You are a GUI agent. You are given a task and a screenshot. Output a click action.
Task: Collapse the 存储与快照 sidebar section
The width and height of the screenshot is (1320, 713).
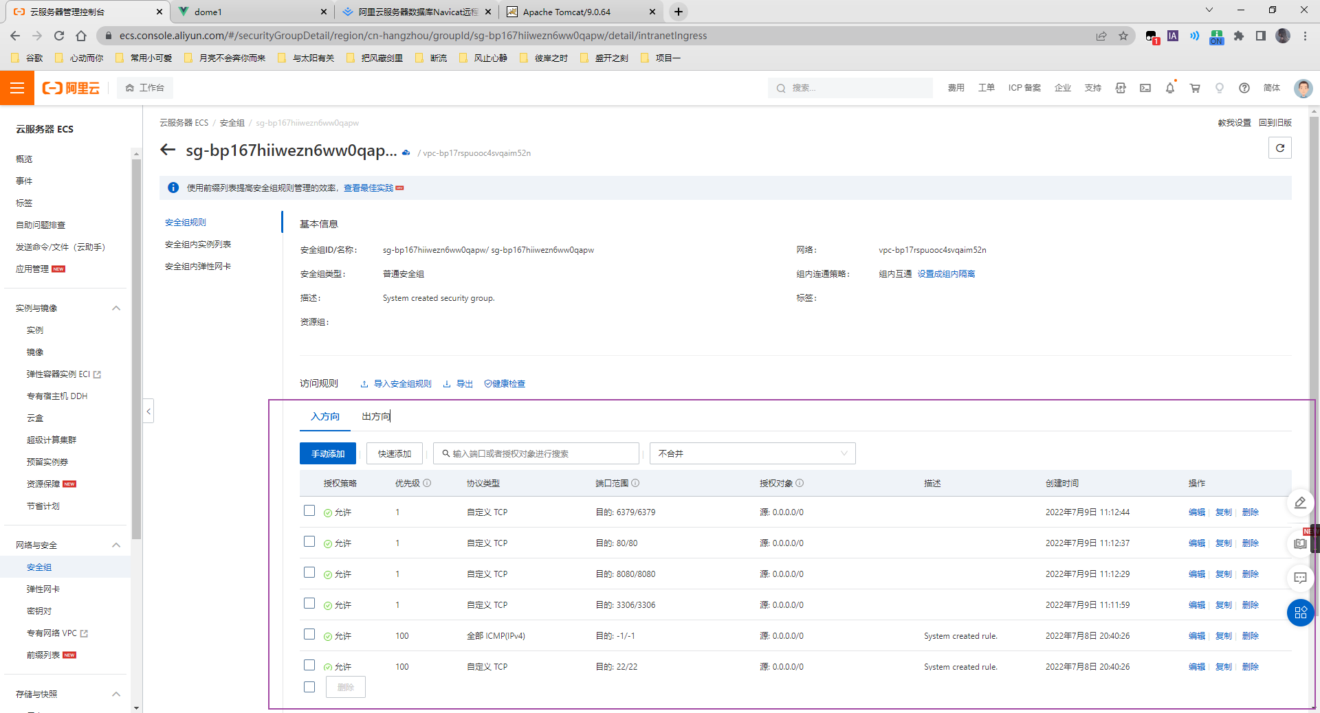coord(116,694)
